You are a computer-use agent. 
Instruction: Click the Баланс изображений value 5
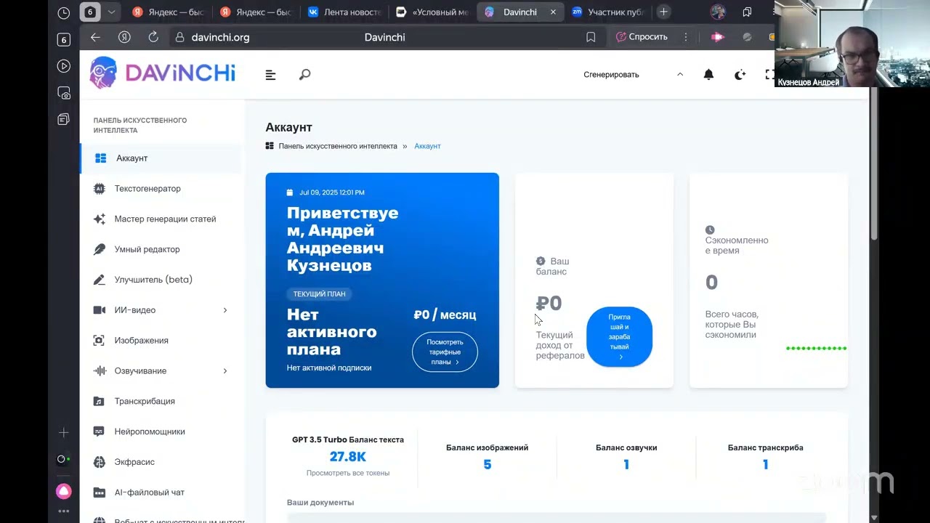(x=488, y=465)
